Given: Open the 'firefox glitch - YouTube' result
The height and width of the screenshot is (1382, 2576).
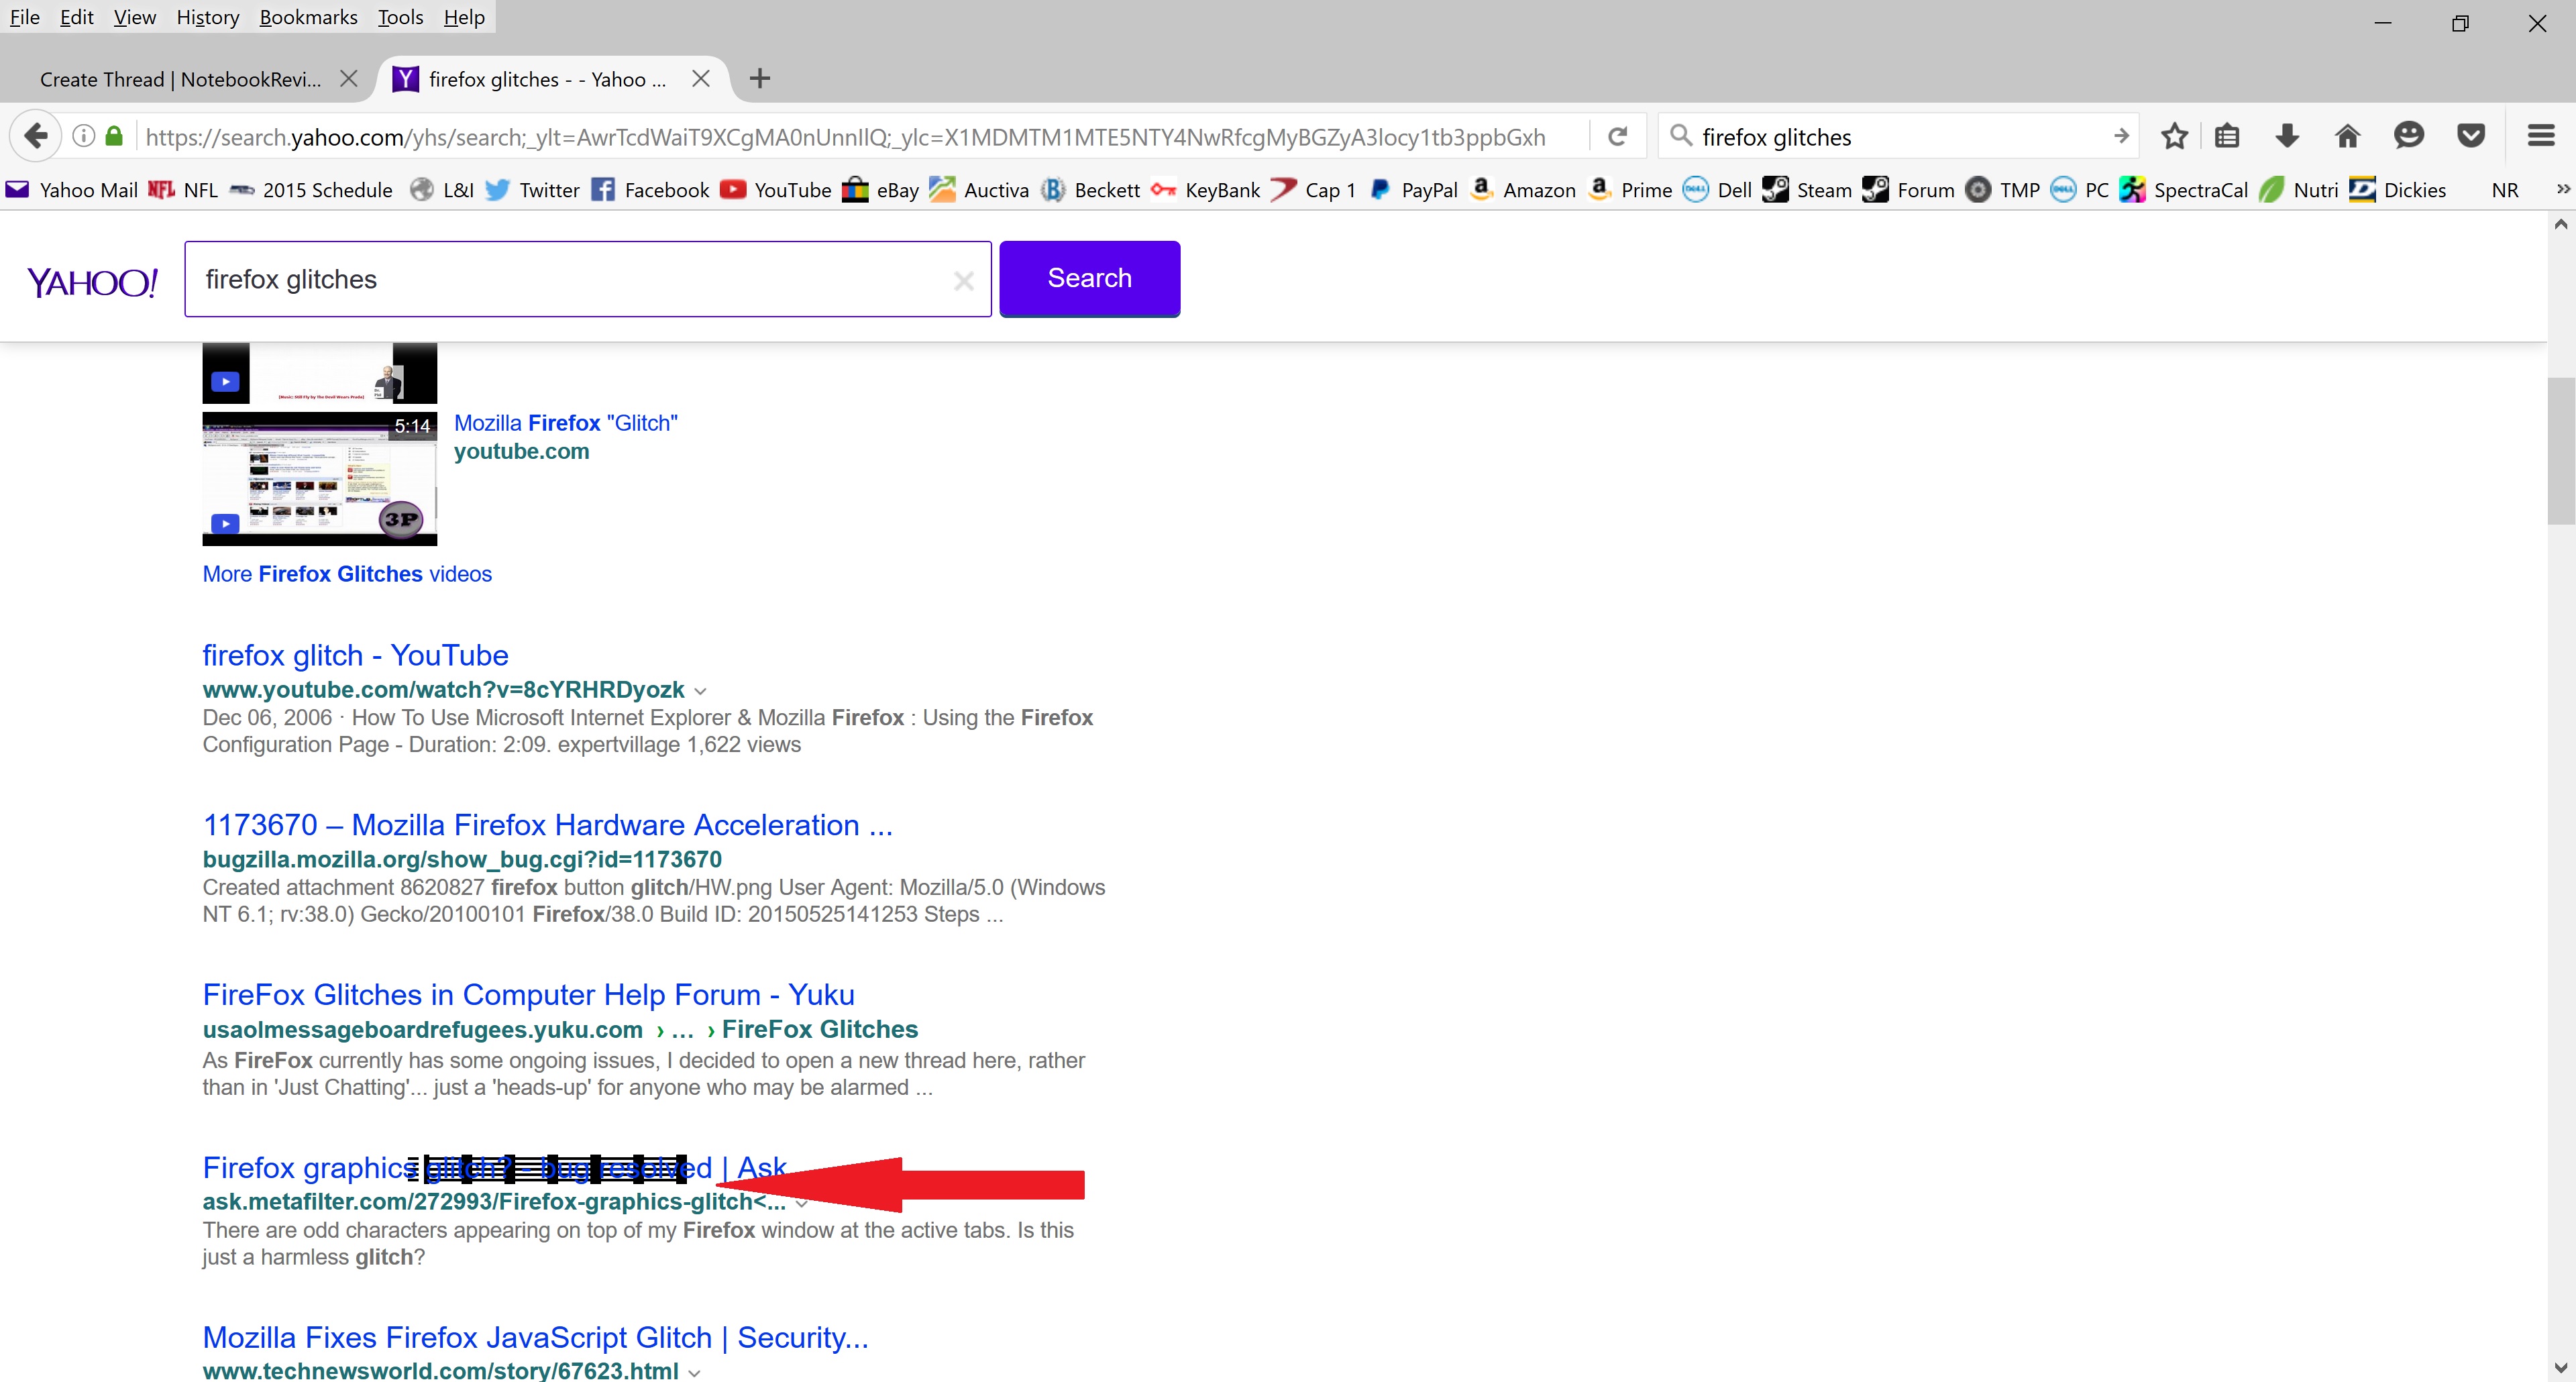Looking at the screenshot, I should 355,655.
